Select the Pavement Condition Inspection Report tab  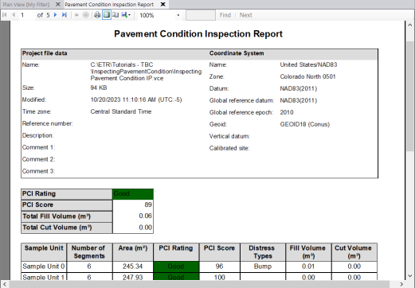109,5
